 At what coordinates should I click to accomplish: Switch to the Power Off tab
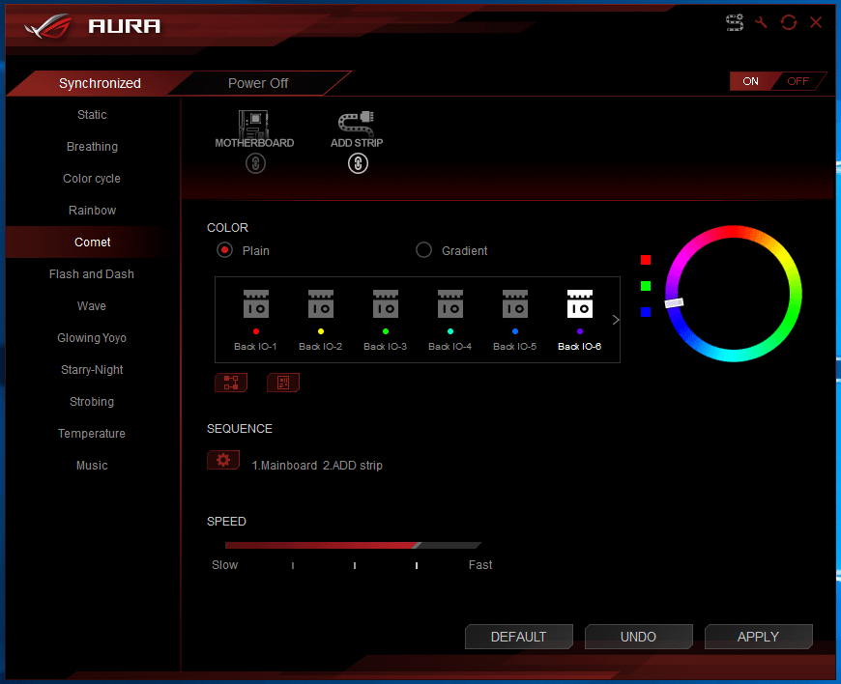(258, 83)
